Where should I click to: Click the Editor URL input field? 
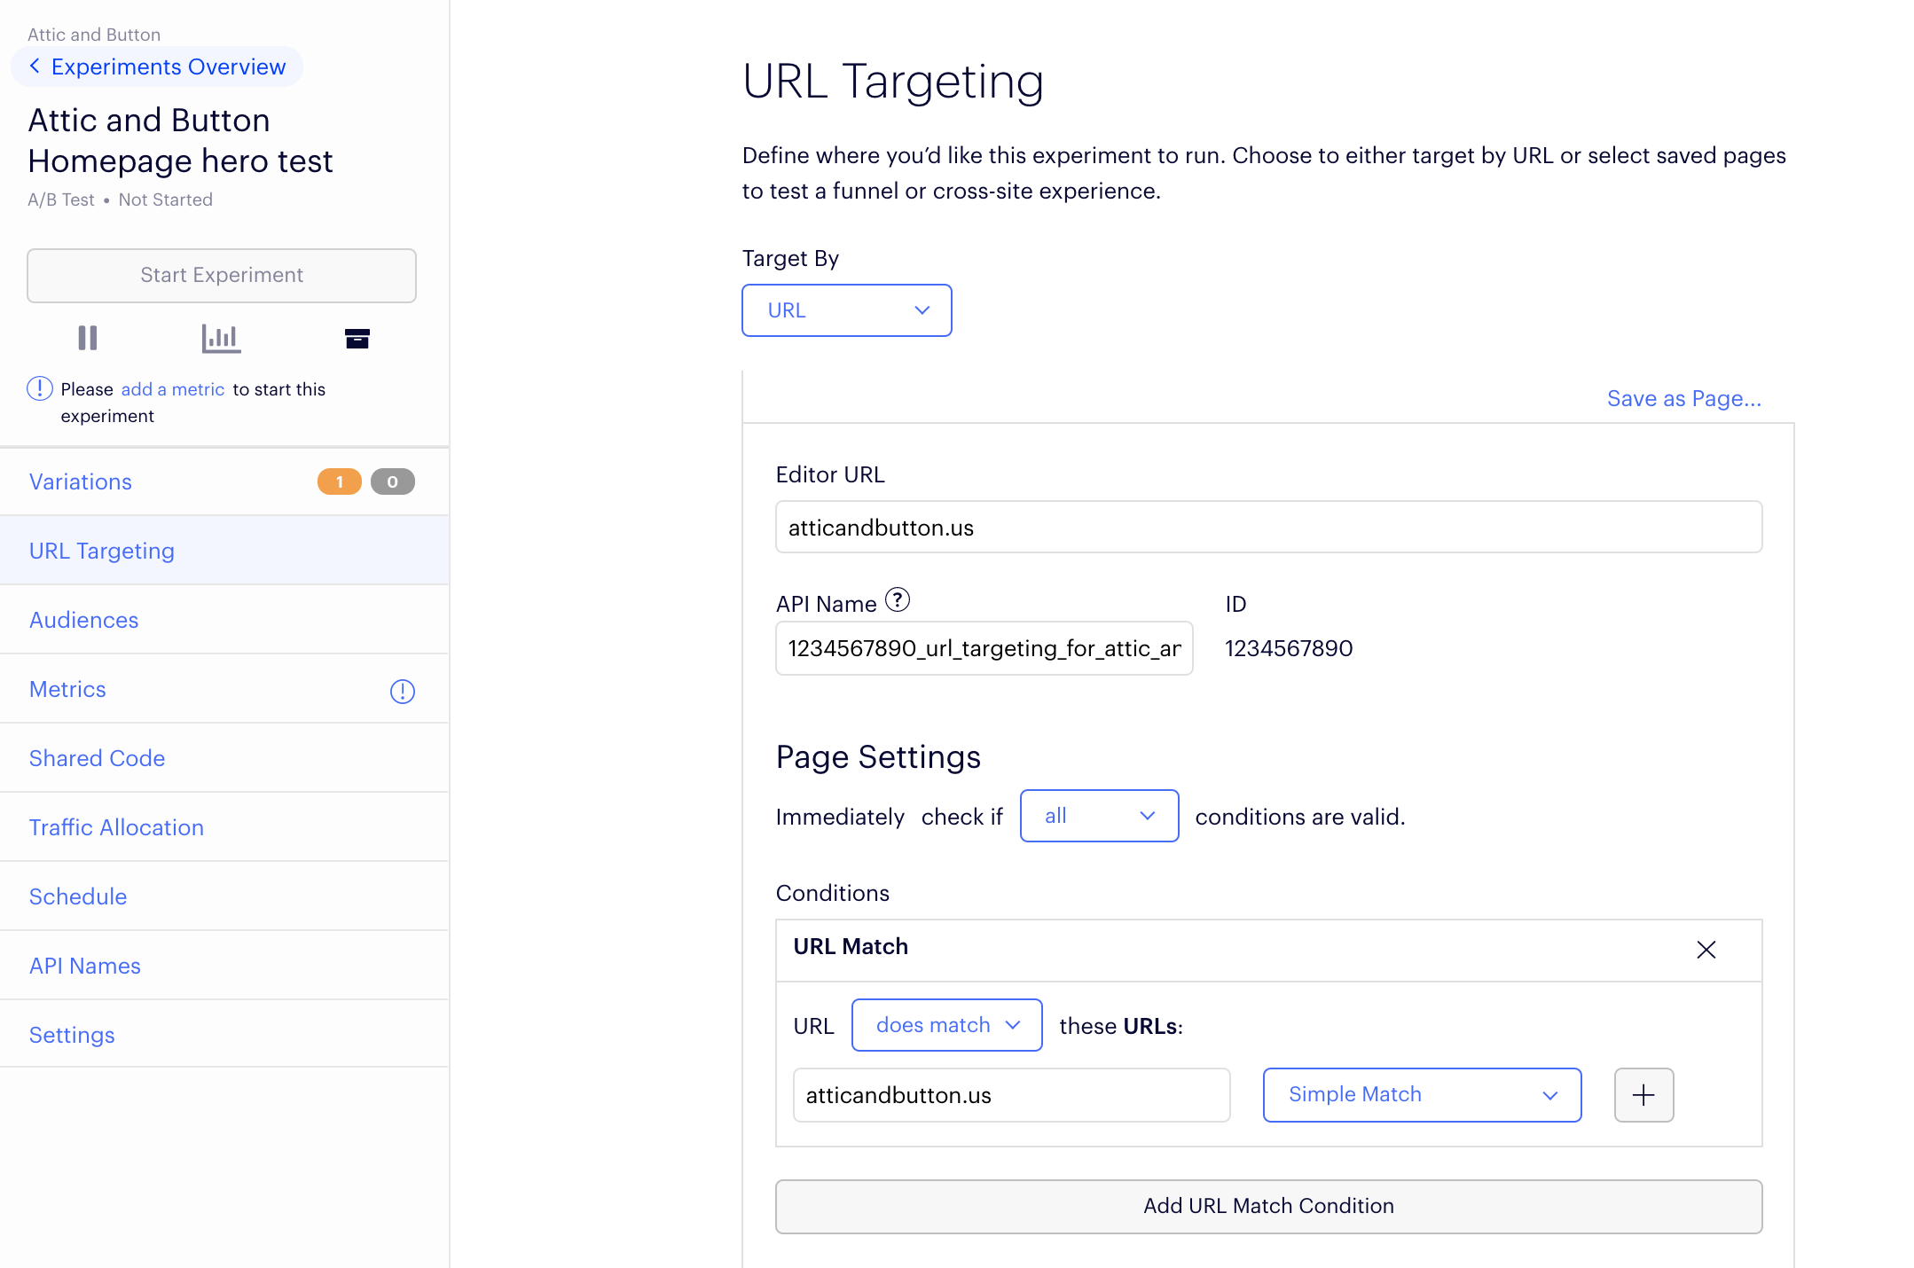point(1267,528)
